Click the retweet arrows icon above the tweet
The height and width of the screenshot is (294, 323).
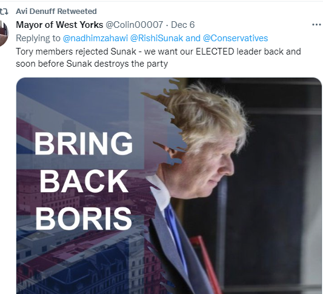tap(4, 12)
